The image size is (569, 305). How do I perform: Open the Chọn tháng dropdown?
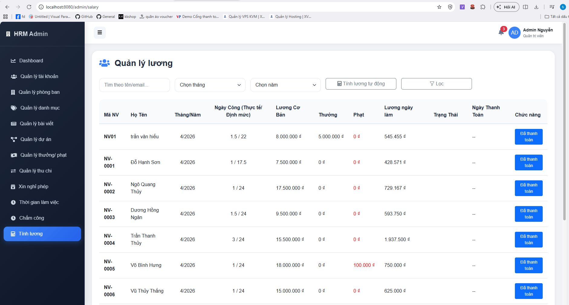(210, 85)
